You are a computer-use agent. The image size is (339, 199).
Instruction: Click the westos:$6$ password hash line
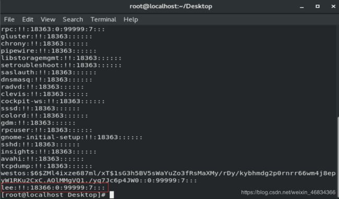click(x=168, y=173)
